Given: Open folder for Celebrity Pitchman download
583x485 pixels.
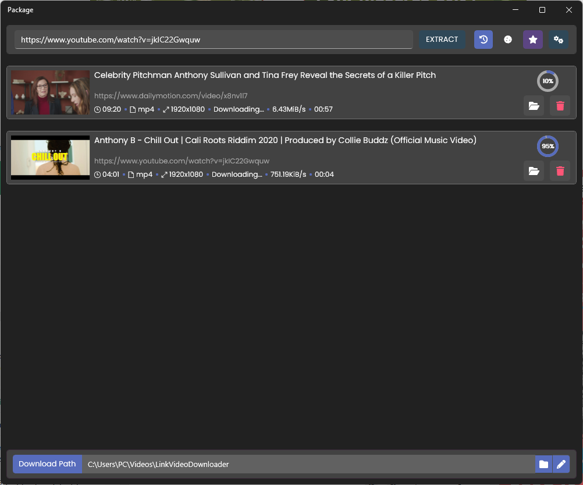Looking at the screenshot, I should 534,106.
